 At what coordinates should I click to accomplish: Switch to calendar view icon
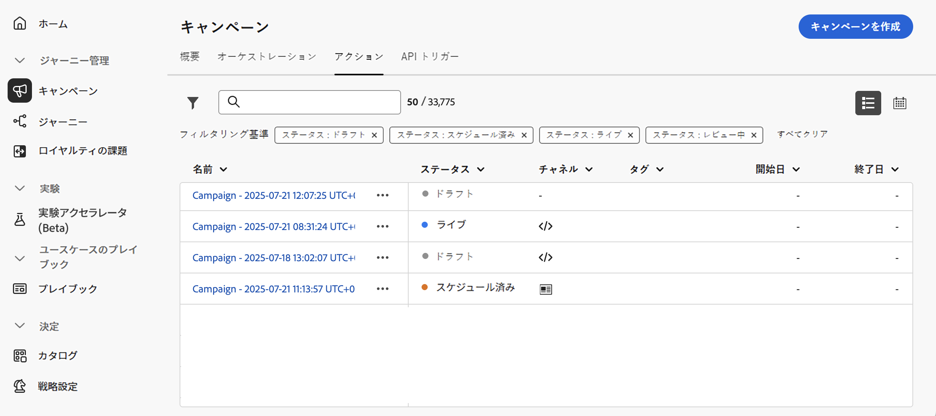tap(899, 103)
